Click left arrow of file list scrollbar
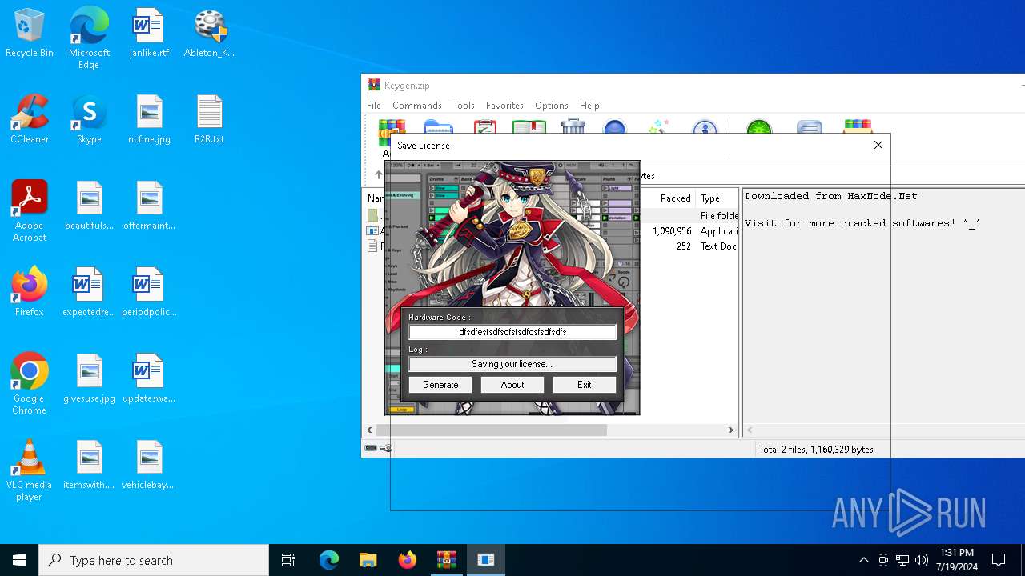The width and height of the screenshot is (1025, 576). [369, 430]
